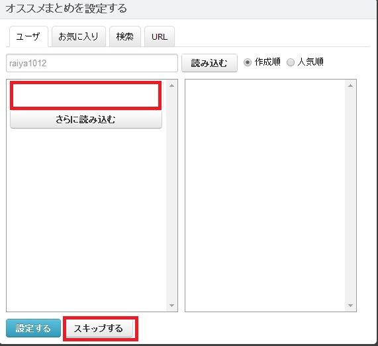The width and height of the screenshot is (378, 346).
Task: Focus the raiya1012 username input field
Action: tap(92, 63)
